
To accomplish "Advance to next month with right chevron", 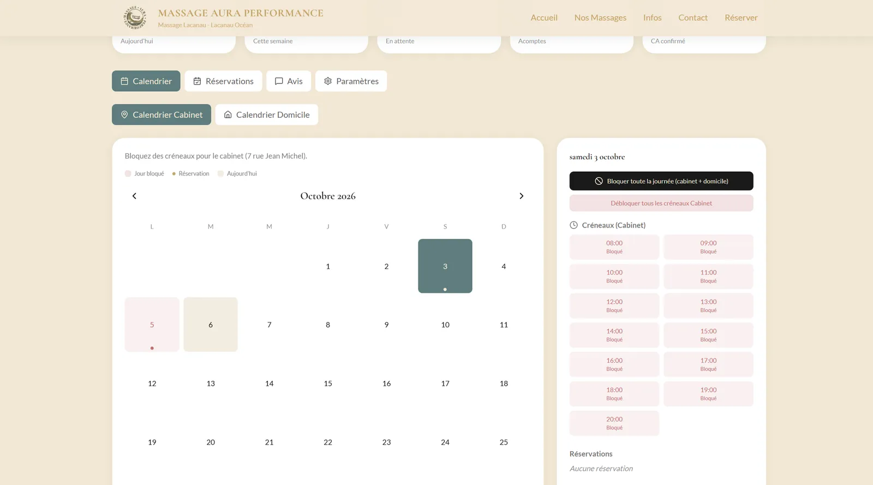I will pos(521,196).
